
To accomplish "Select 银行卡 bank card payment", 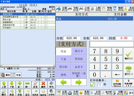I will click(x=79, y=51).
